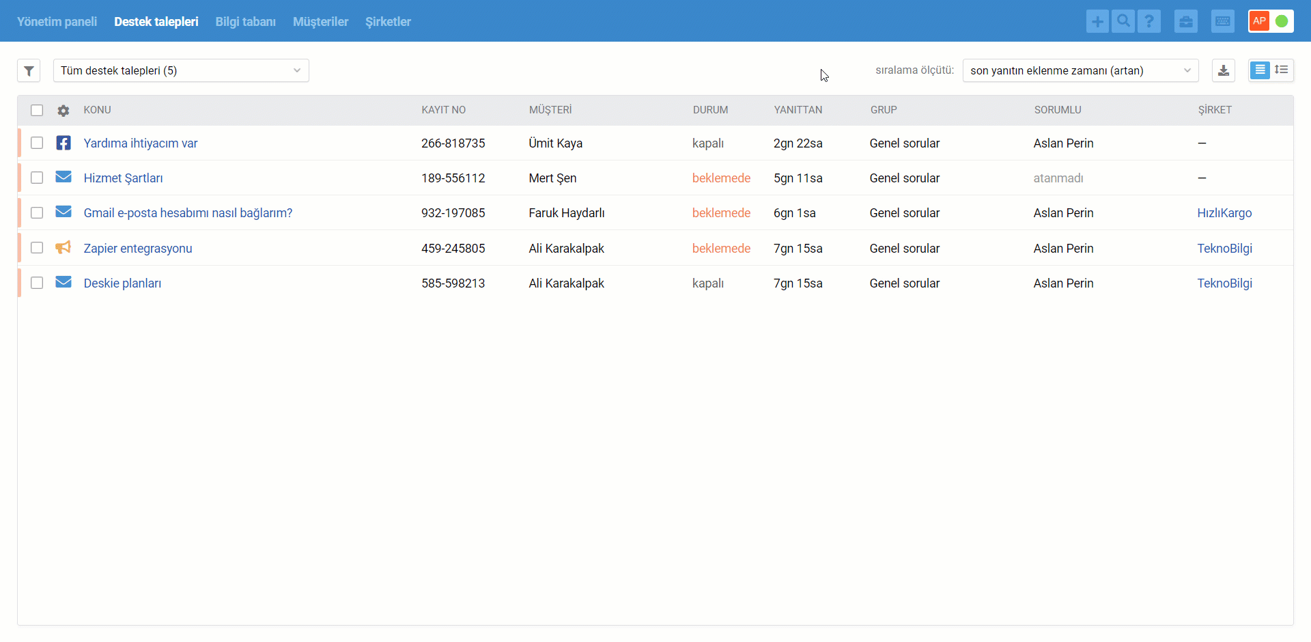Click envelope icon of Gmail e-posta ticket

click(x=64, y=212)
